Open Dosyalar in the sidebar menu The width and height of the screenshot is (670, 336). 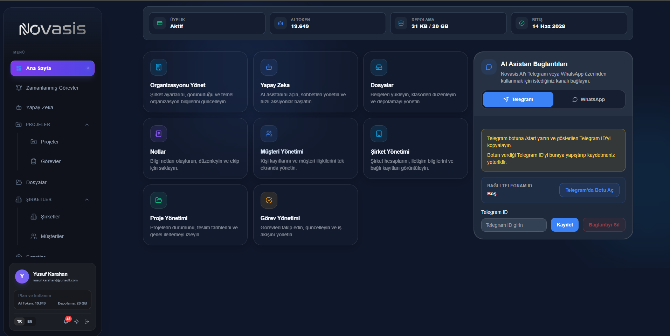[x=53, y=182]
